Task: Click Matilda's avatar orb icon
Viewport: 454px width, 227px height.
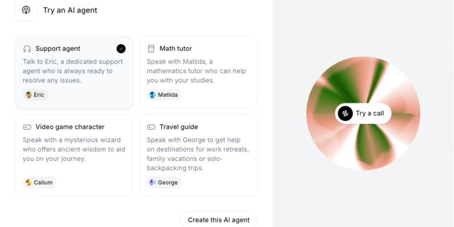Action: [153, 95]
